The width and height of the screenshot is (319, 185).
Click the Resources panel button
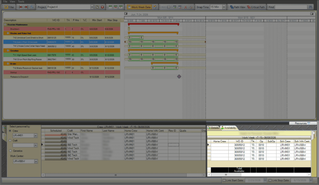302,123
